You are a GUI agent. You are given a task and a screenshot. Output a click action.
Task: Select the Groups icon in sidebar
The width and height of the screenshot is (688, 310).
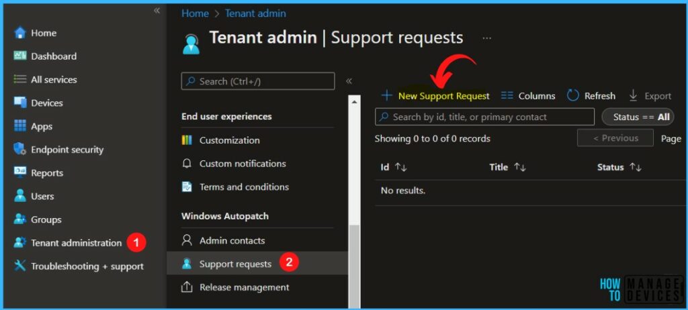[20, 219]
